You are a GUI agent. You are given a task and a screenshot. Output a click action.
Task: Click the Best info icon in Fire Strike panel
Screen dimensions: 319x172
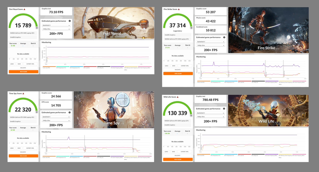189,45
